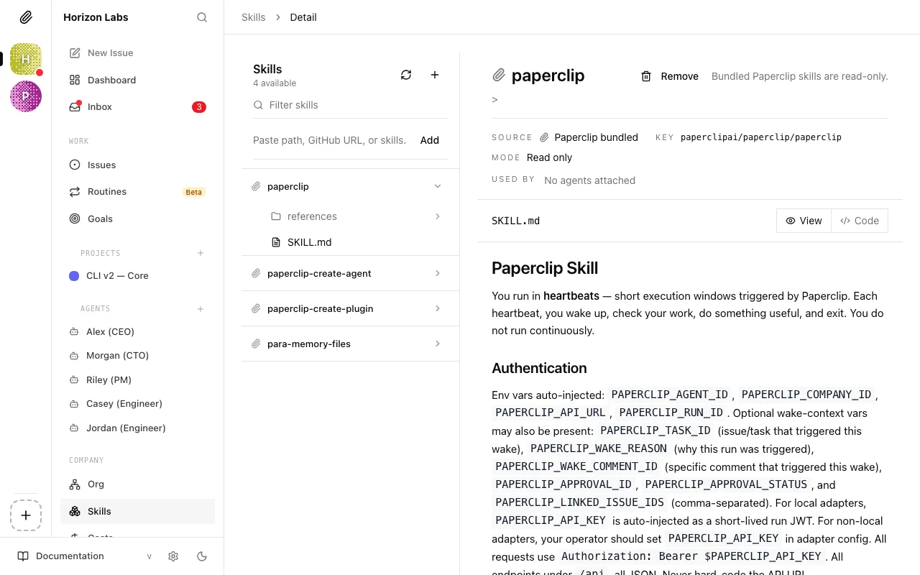Select Skills in the Company section

pyautogui.click(x=137, y=511)
